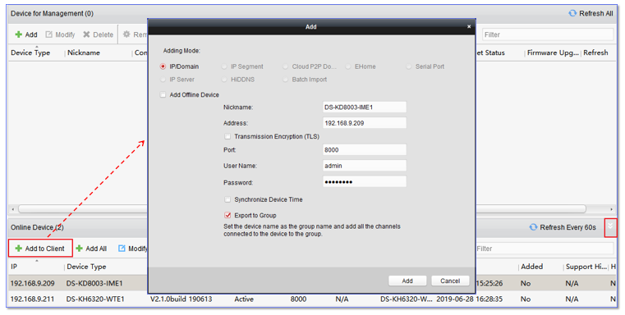Select IP/Domain adding mode
The image size is (625, 315).
point(163,66)
